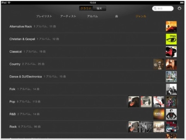Viewport: 186px width, 140px height.
Task: Click Classical's "1 アルバム、19 曲" count
Action: pos(34,52)
